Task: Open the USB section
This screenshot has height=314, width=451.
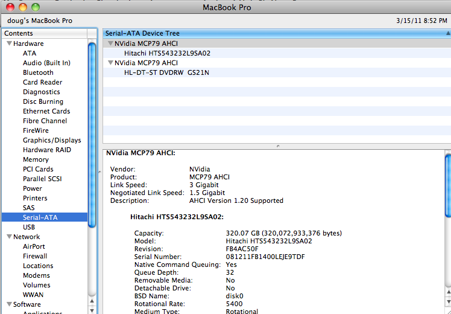Action: 29,227
